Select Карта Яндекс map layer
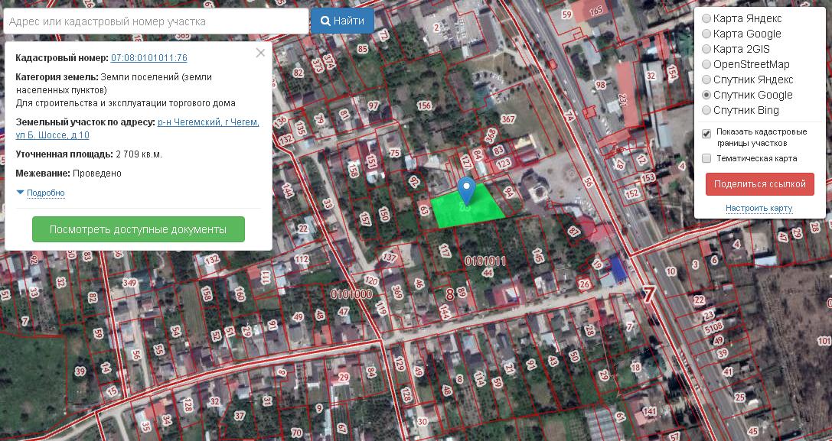Viewport: 832px width, 441px height. 706,18
